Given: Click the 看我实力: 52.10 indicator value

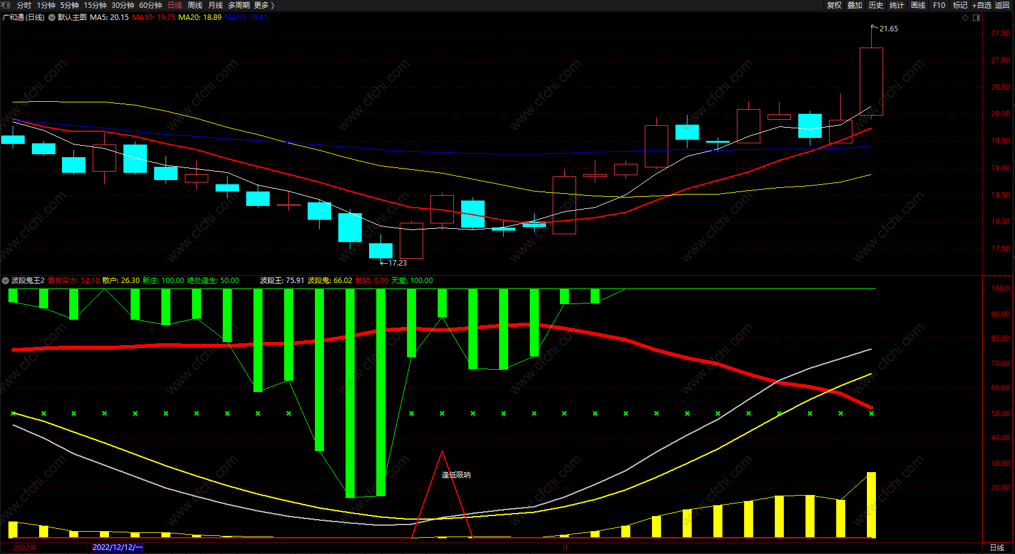Looking at the screenshot, I should pyautogui.click(x=73, y=281).
